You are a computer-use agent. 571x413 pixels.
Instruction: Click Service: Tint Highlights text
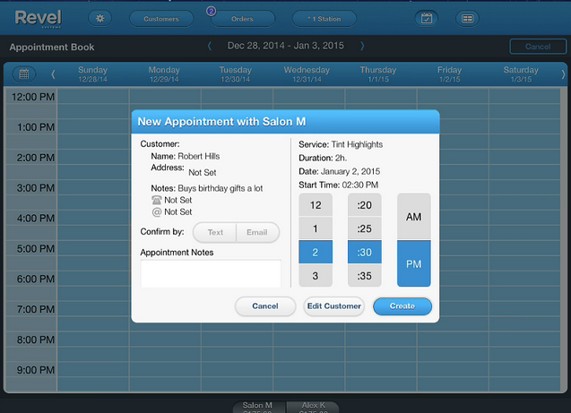[341, 144]
